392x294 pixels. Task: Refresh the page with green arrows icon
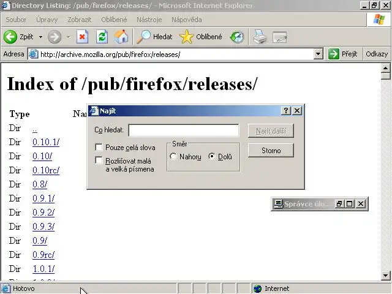click(102, 37)
